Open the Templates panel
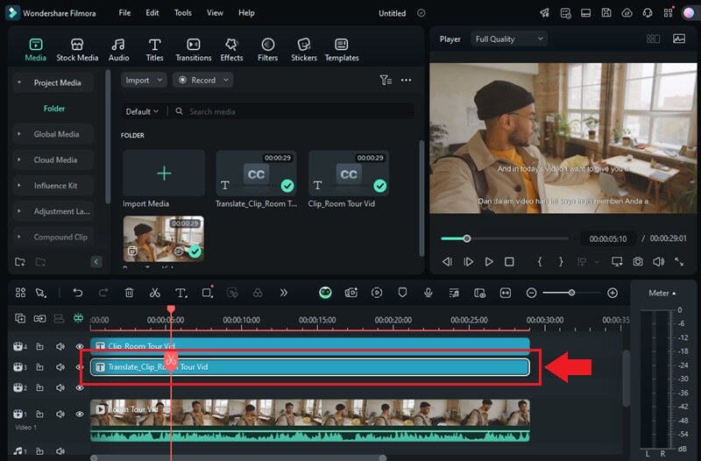The image size is (701, 461). click(342, 50)
